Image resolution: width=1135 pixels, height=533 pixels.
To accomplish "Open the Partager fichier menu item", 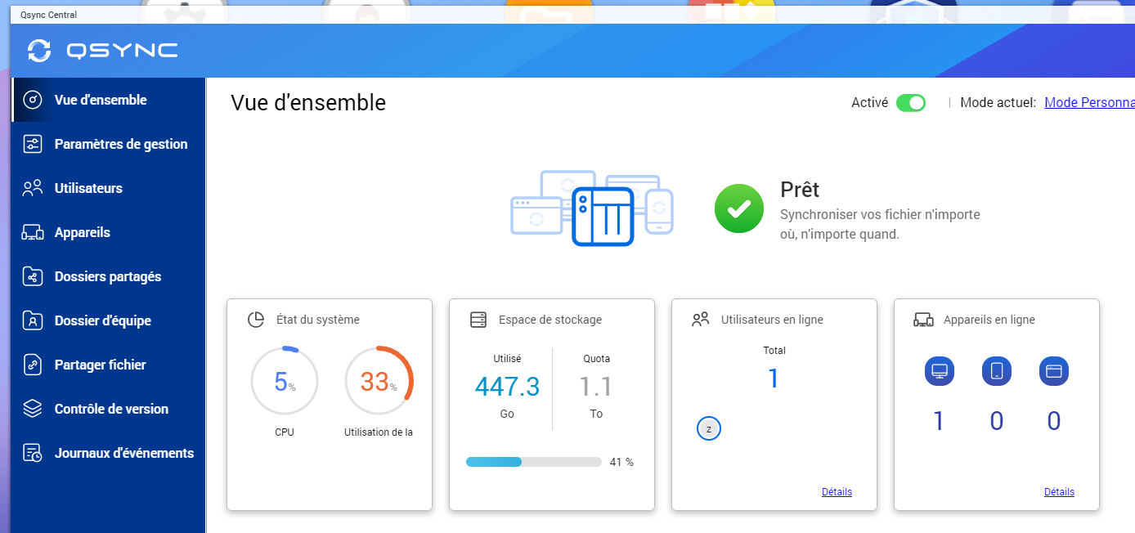I will (x=100, y=365).
